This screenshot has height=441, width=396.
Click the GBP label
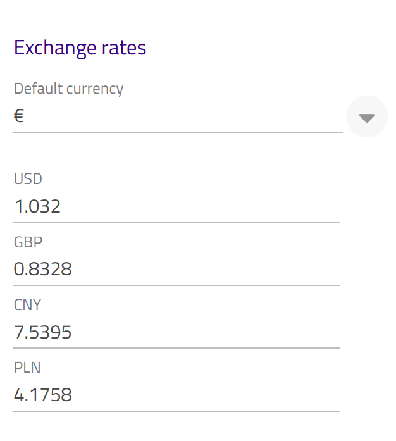tap(28, 242)
